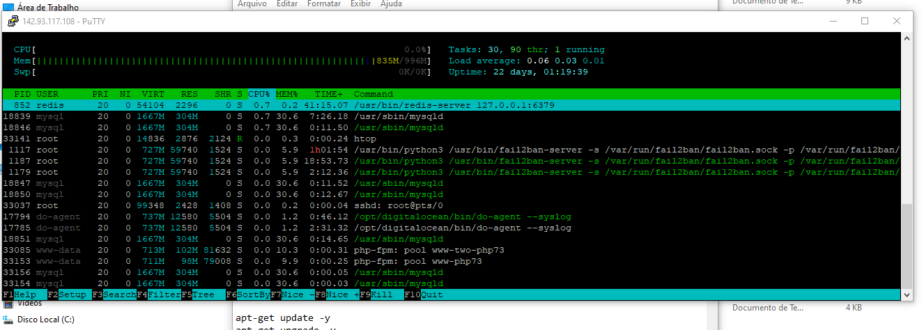Click the VIRT column header
Image resolution: width=924 pixels, height=330 pixels.
pos(153,94)
